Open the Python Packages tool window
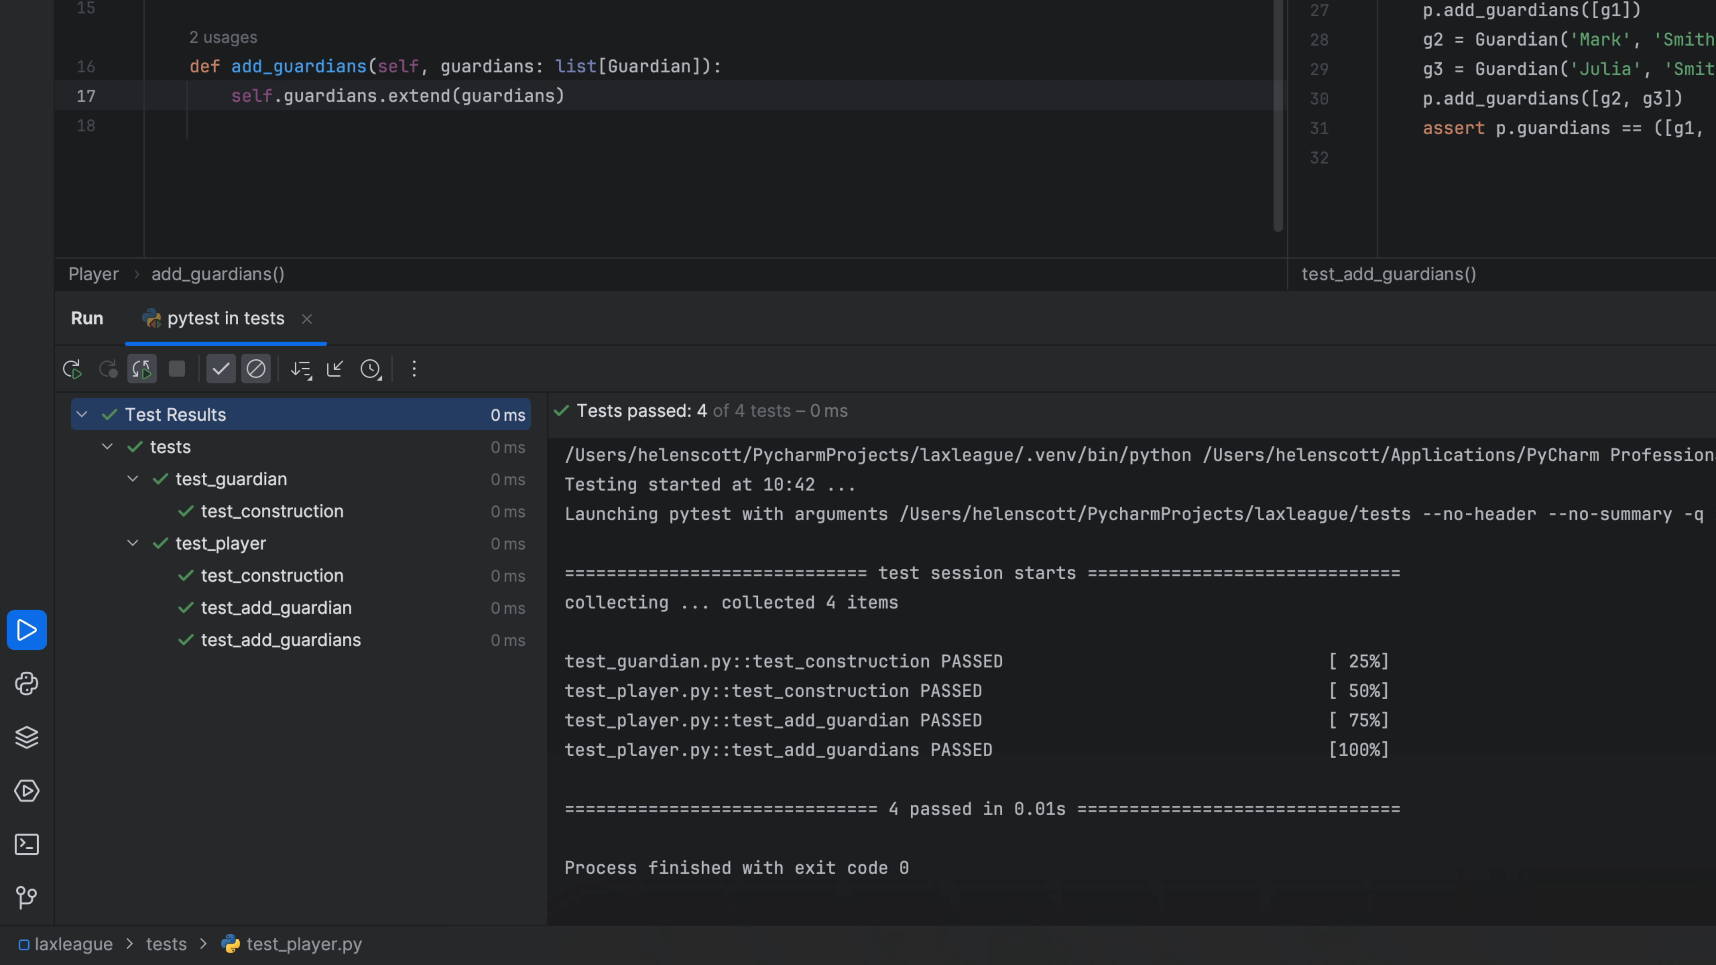This screenshot has height=965, width=1716. (x=27, y=737)
